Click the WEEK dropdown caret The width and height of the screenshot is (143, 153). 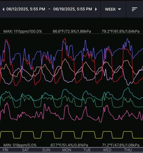[120, 9]
